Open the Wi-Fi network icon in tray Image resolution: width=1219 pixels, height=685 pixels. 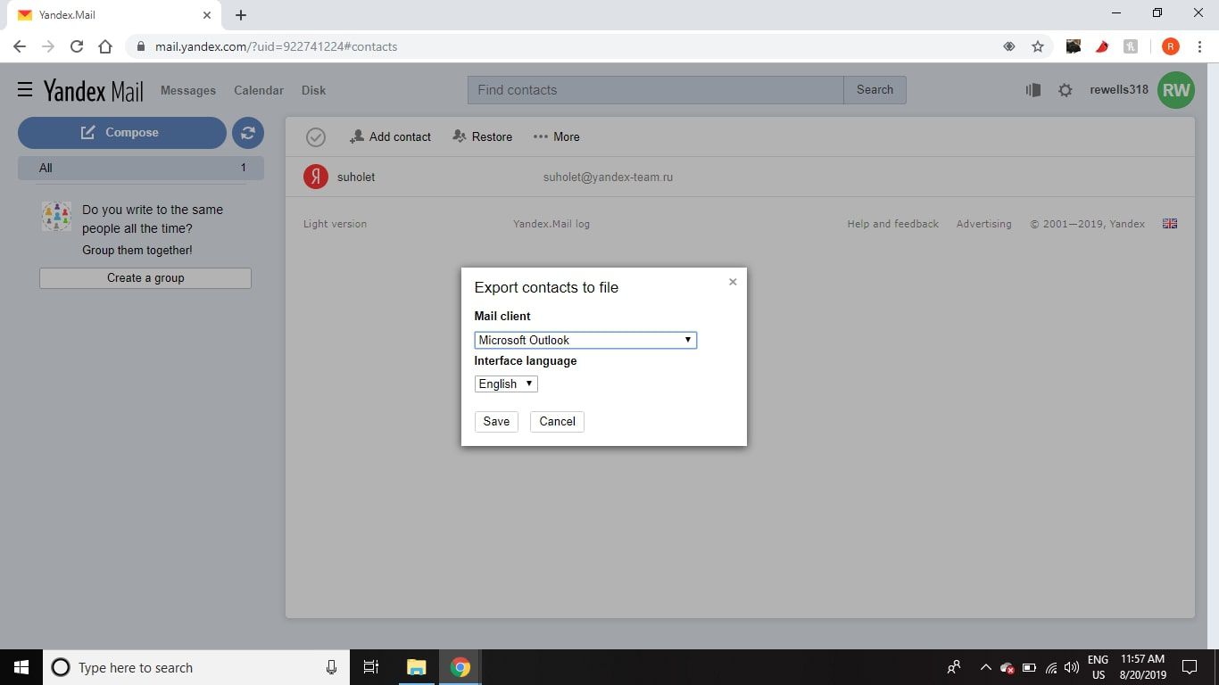coord(1051,667)
